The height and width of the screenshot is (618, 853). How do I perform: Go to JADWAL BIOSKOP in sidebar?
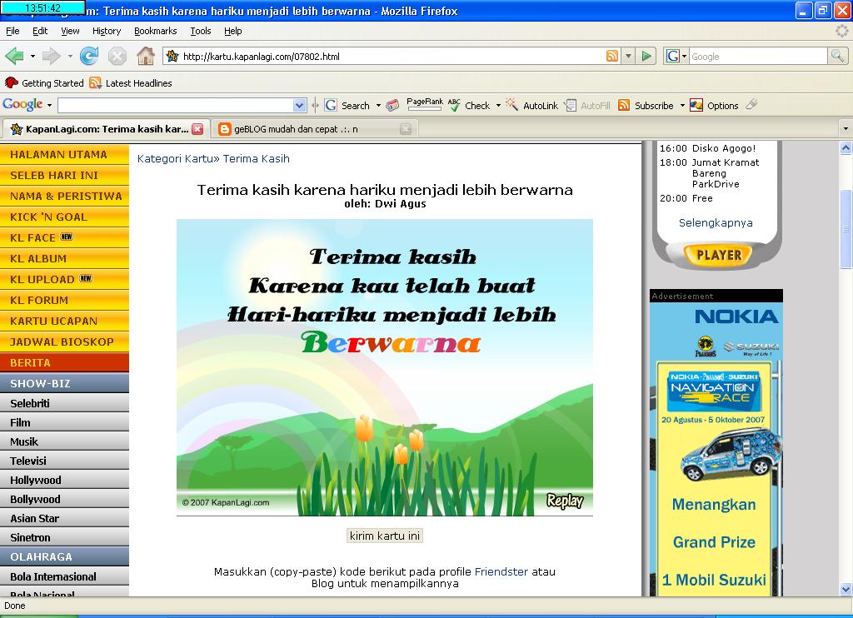pos(64,341)
